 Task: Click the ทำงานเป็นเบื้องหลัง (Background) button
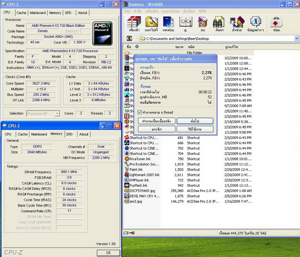click(156, 121)
